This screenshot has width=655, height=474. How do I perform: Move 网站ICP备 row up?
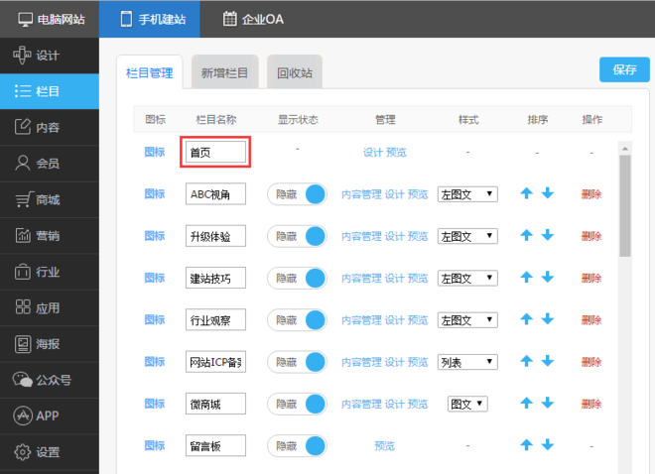click(x=526, y=361)
